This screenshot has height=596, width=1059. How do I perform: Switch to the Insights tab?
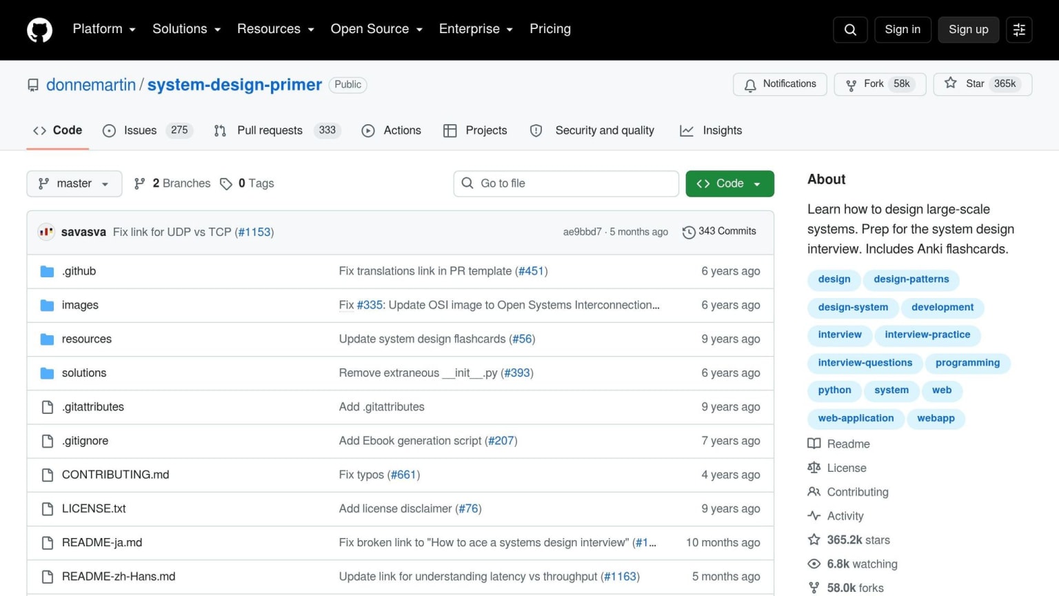coord(711,130)
